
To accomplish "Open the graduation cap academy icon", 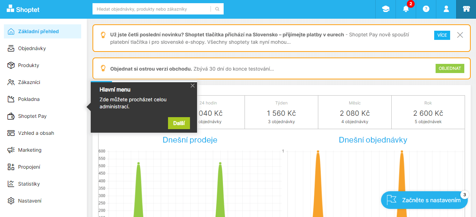I will [x=386, y=9].
